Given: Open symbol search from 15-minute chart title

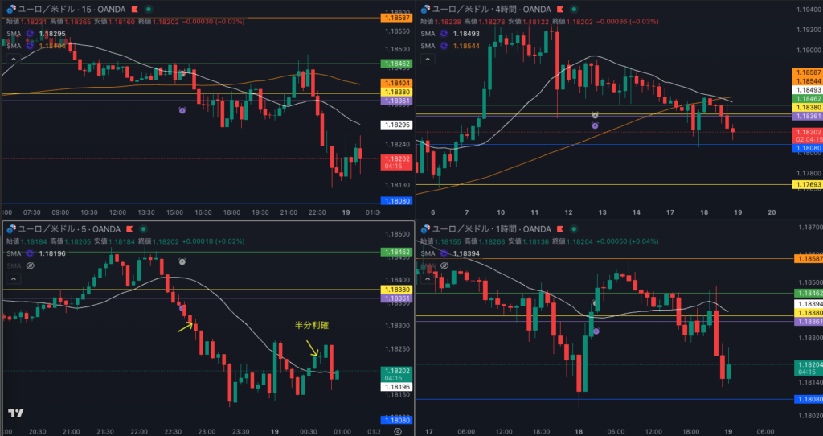Looking at the screenshot, I should click(x=72, y=10).
